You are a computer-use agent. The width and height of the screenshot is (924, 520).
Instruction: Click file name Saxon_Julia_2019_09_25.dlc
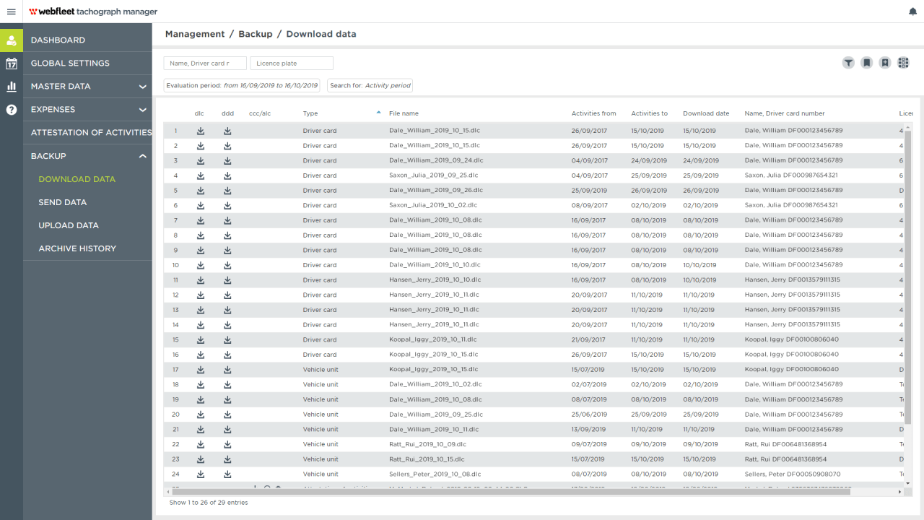(433, 175)
